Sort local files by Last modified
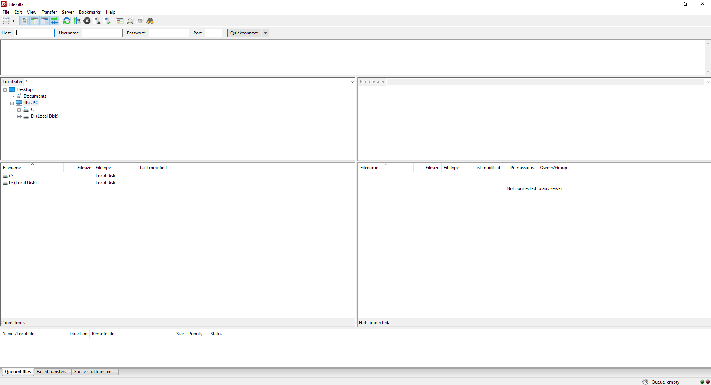 coord(160,168)
